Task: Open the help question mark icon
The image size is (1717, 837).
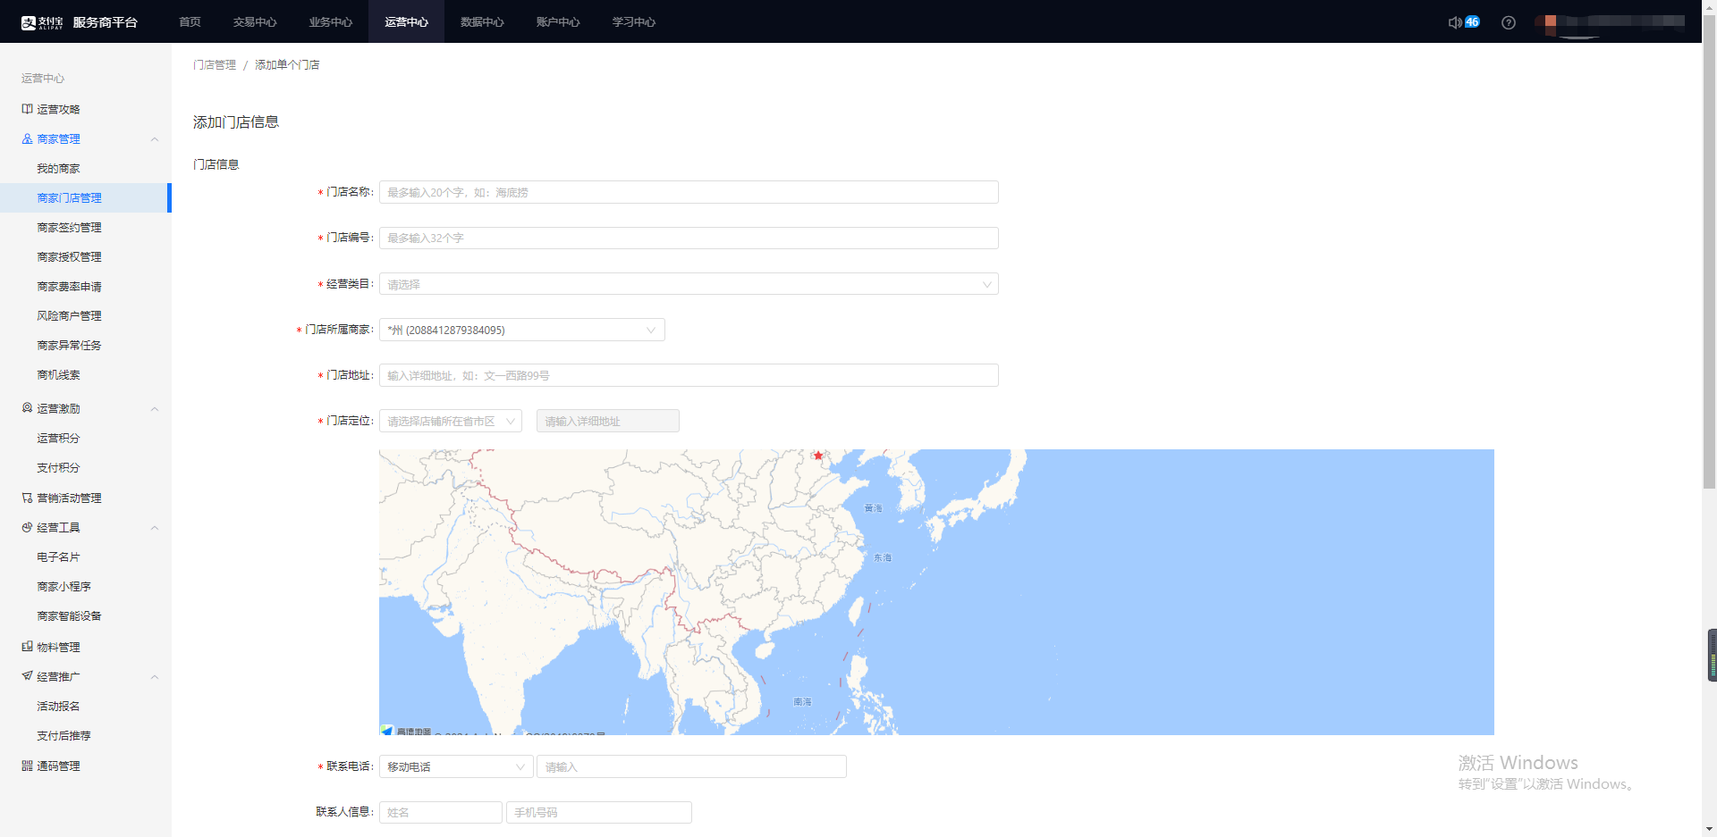Action: pos(1509,22)
